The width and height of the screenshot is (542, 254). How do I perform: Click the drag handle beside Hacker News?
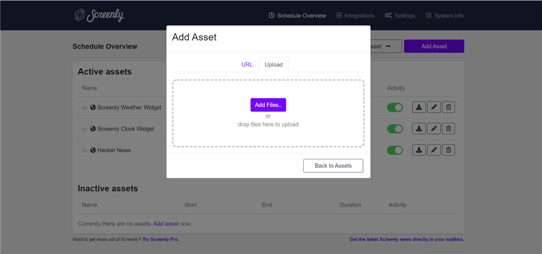coord(85,150)
